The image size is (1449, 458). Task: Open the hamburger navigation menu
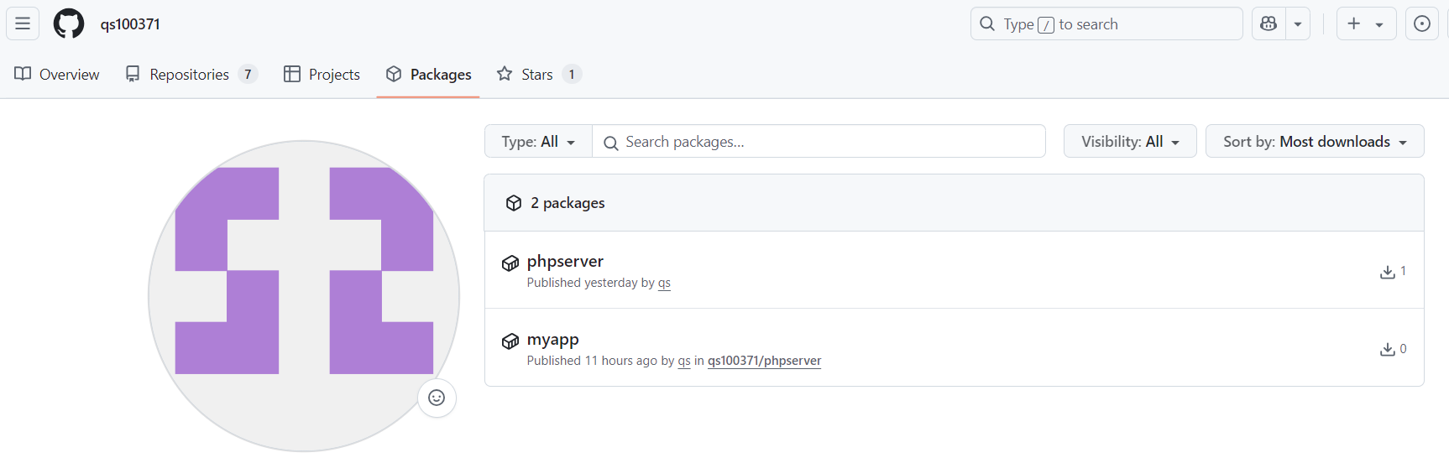pos(23,23)
